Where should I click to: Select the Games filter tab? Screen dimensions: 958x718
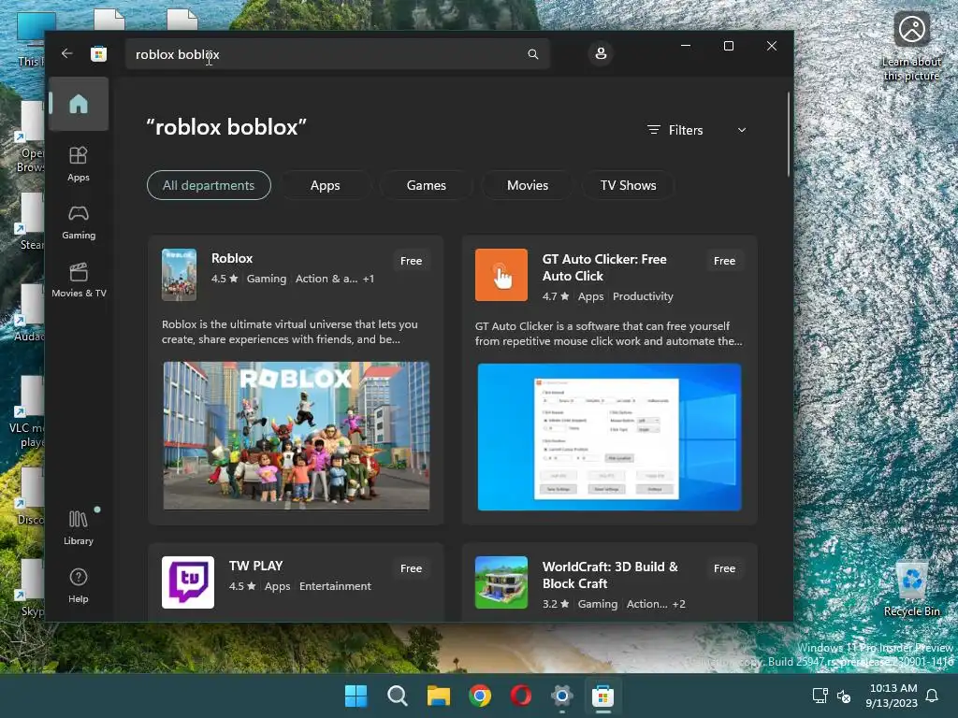(426, 185)
